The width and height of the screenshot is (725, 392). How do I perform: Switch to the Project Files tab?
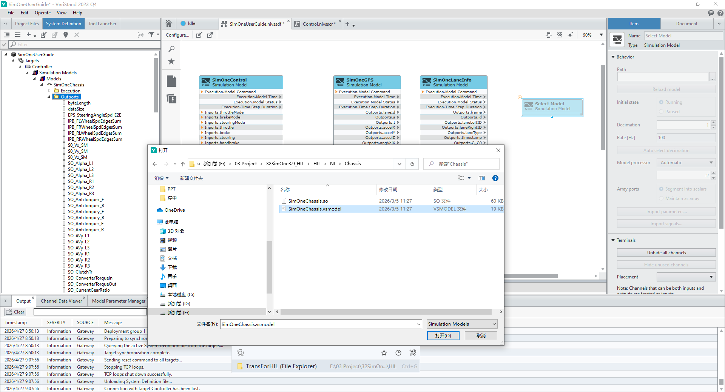(27, 24)
